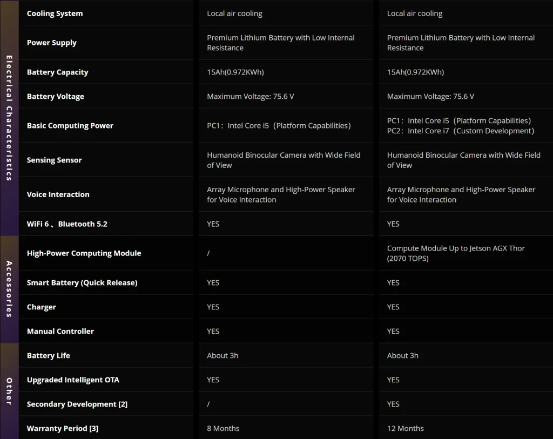Click the Cooling System row label

(x=55, y=13)
